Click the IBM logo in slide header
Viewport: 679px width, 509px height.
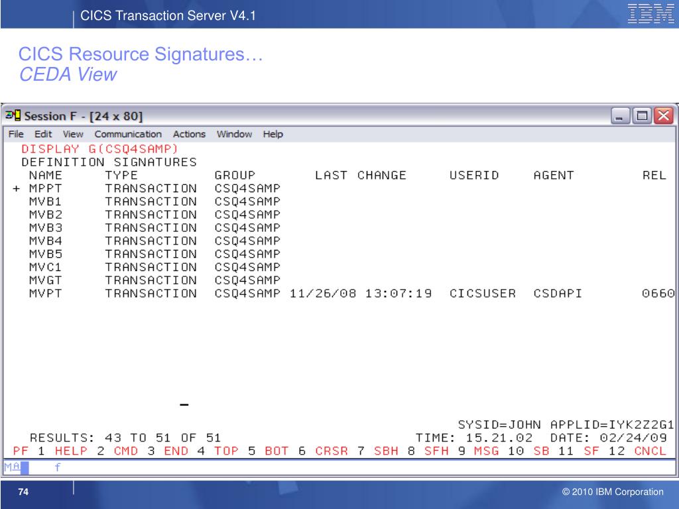(x=650, y=14)
